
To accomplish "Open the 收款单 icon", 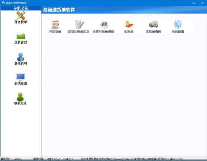I will coord(129,27).
